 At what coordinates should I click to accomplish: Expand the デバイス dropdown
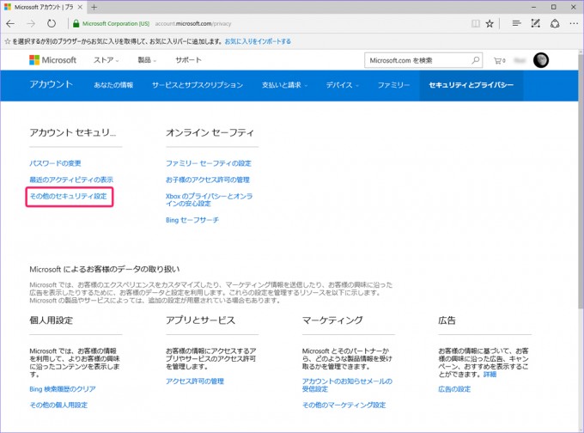(x=343, y=85)
